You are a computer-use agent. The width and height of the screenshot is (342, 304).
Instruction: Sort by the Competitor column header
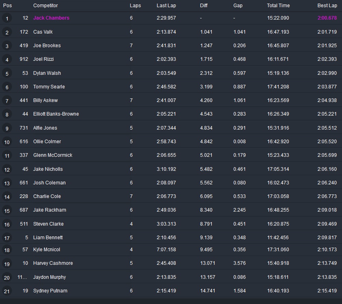(x=45, y=5)
